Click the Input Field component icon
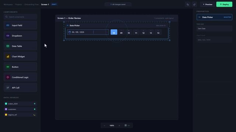Viewport: 236px width, 132px height. 8,25
